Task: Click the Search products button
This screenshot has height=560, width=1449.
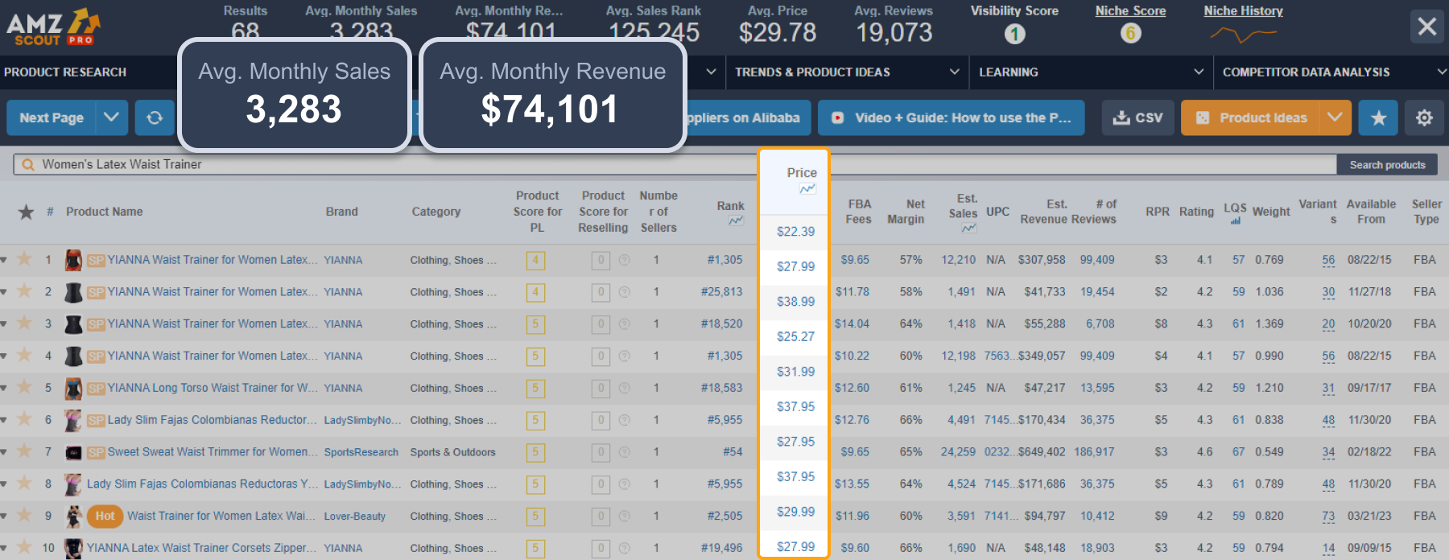Action: pyautogui.click(x=1387, y=165)
